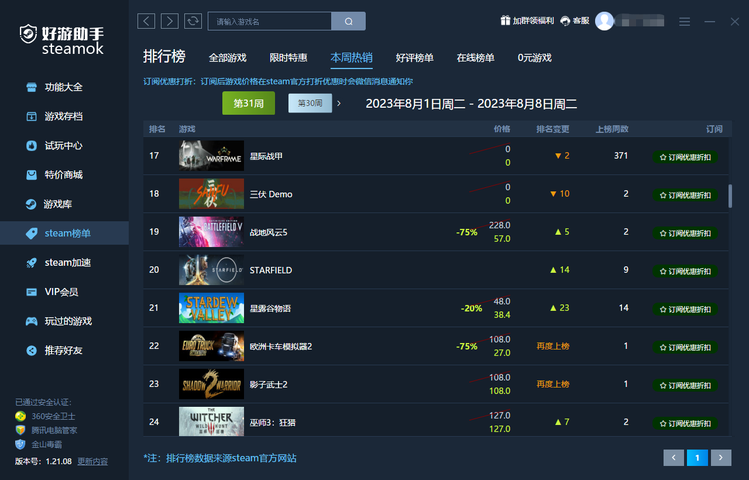Subscribe to discounts for 影子武士2

pyautogui.click(x=685, y=385)
